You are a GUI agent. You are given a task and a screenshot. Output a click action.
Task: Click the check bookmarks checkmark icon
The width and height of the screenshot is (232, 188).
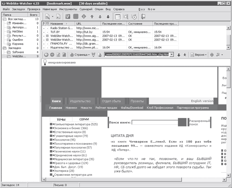click(x=68, y=17)
